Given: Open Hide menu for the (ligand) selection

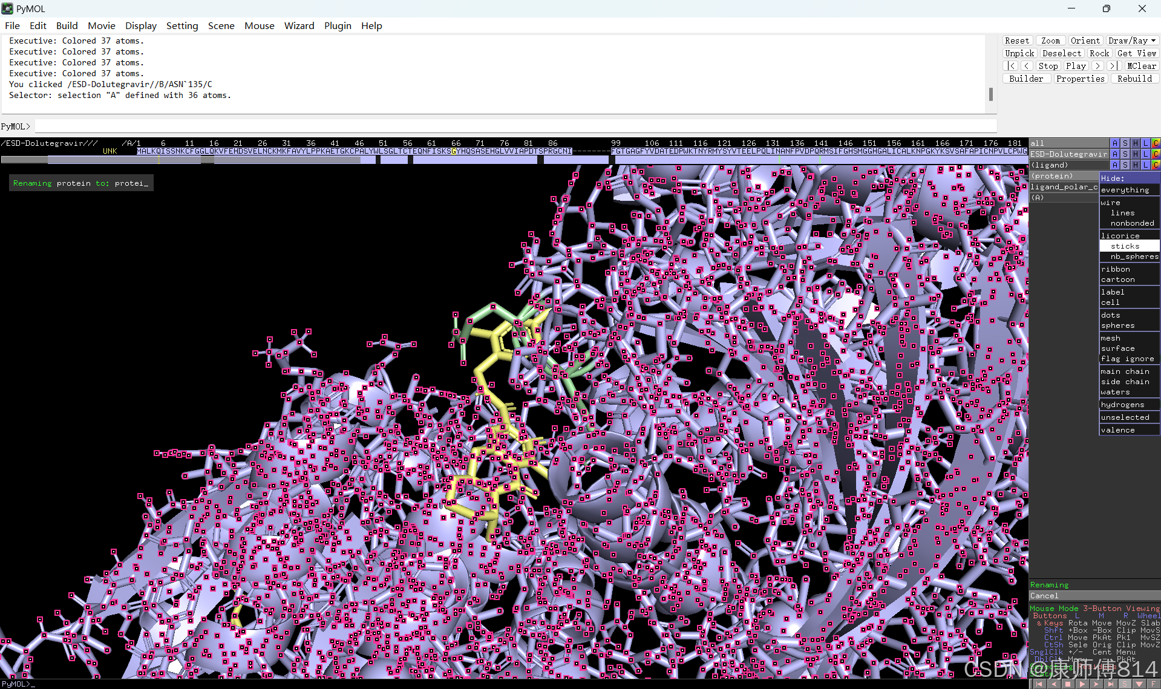Looking at the screenshot, I should (x=1136, y=165).
